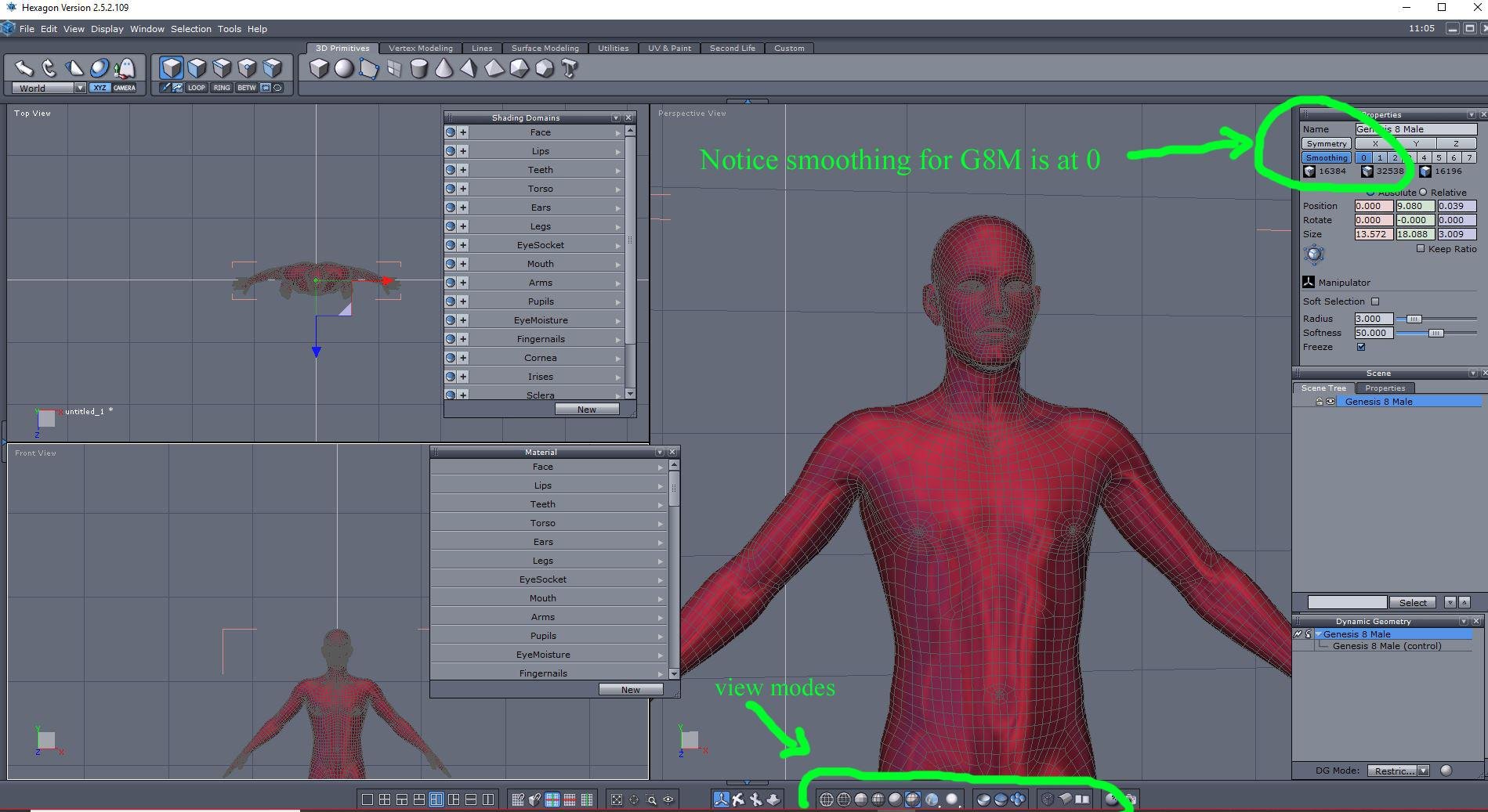Viewport: 1488px width, 812px height.
Task: Expand Torso arrow in Shading Domains
Action: coord(618,189)
